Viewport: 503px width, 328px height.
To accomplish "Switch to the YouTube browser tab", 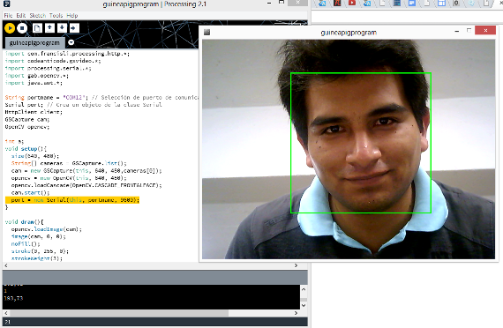I will coord(352,4).
